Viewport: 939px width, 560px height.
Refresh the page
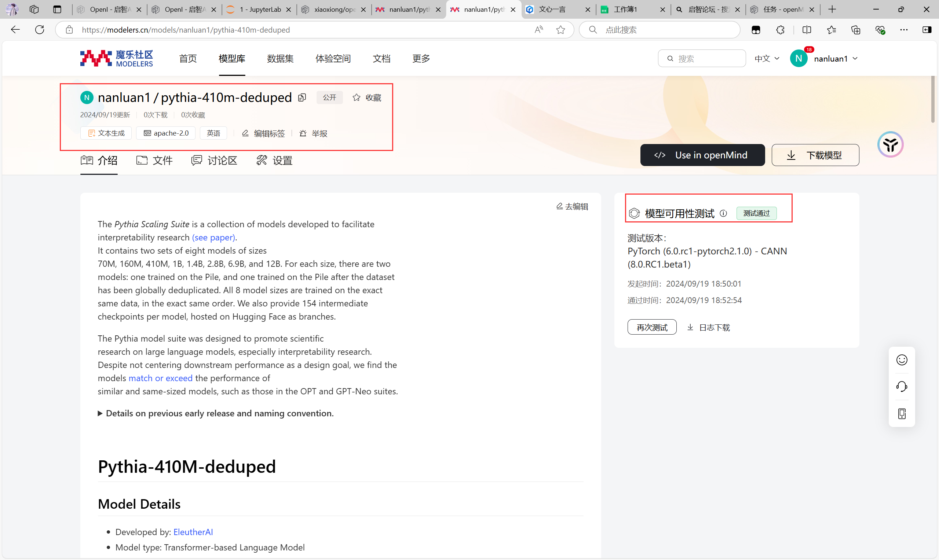pos(40,30)
